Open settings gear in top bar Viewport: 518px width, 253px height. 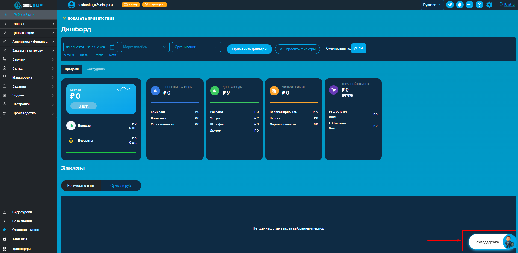[x=489, y=5]
